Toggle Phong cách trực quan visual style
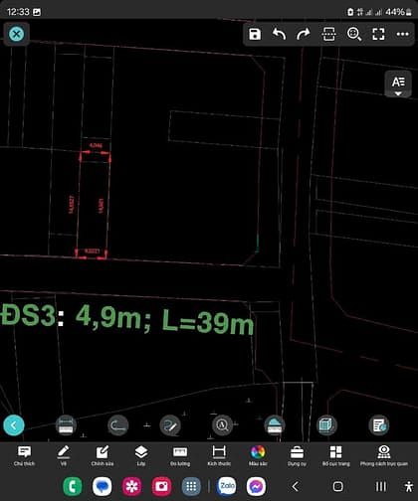Screen dimensions: 418x501 [384, 456]
